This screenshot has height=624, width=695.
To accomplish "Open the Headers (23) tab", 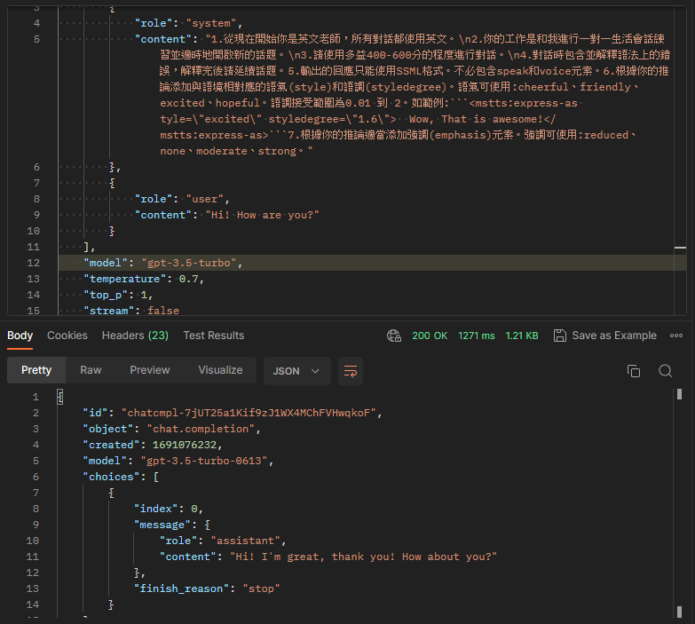I will pyautogui.click(x=135, y=336).
